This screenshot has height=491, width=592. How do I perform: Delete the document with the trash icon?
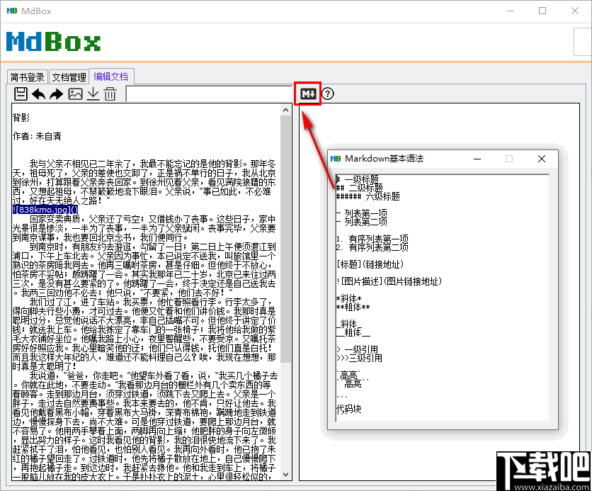[x=110, y=93]
